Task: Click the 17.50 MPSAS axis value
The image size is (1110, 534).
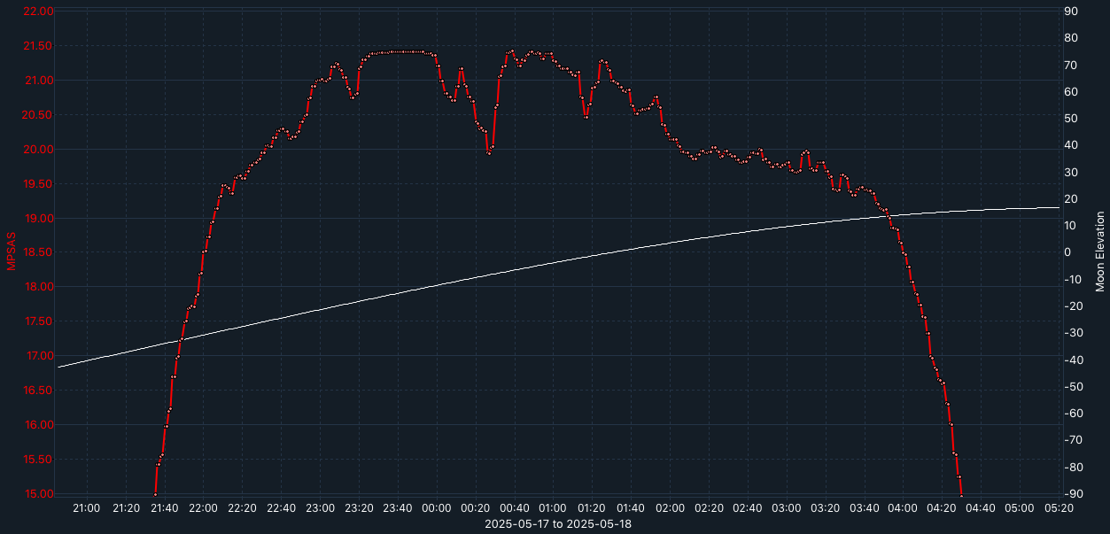Action: point(39,321)
